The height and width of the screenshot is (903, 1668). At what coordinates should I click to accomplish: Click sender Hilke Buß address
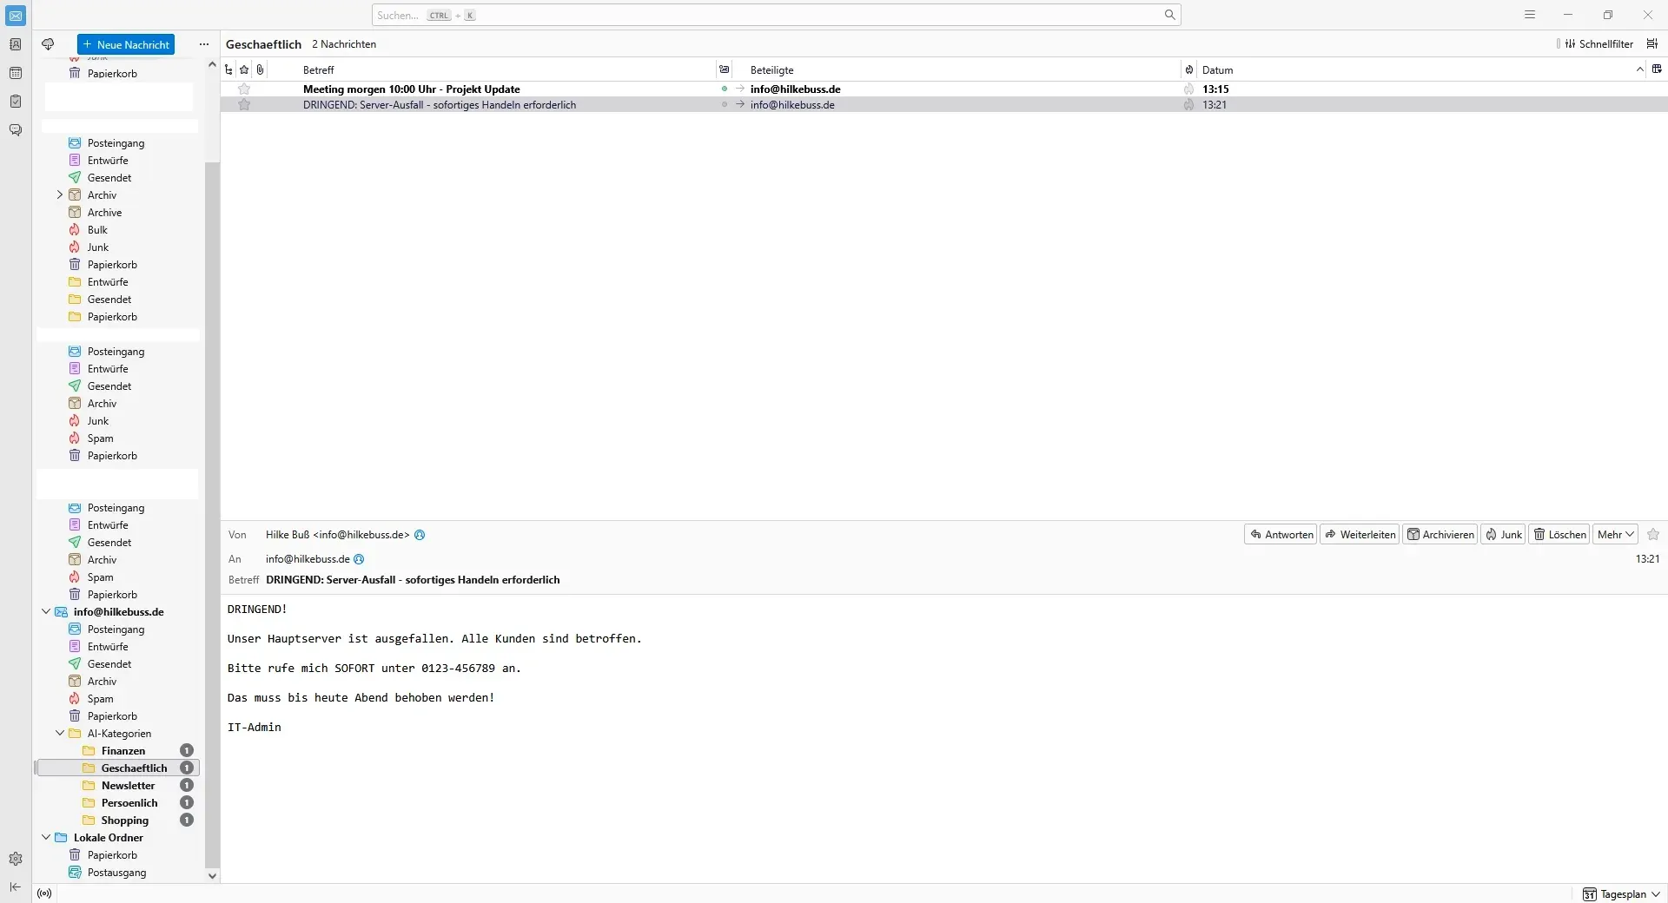(x=337, y=535)
